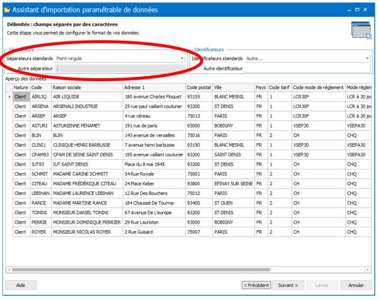Click the horizontal scrollbar left arrow
379x300 pixels.
coord(9,269)
